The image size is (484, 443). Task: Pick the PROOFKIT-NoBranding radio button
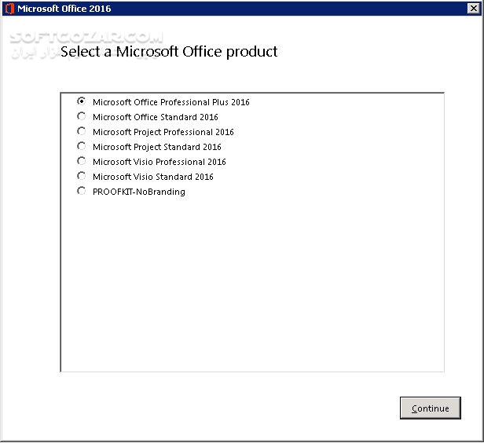[82, 191]
